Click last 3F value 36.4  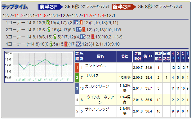coord(149,111)
